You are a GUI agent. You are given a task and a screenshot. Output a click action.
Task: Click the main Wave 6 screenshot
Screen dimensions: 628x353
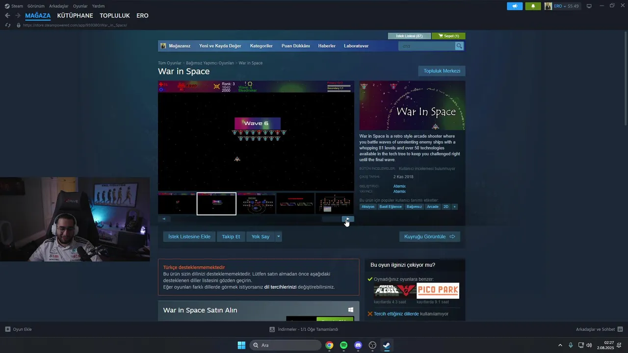pos(256,136)
